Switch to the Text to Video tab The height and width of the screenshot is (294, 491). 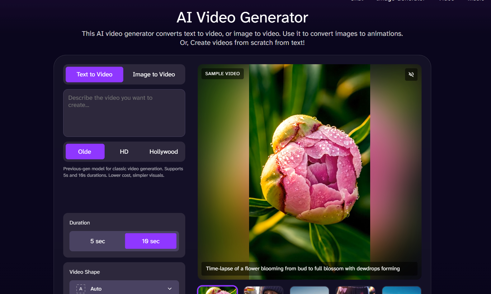94,75
